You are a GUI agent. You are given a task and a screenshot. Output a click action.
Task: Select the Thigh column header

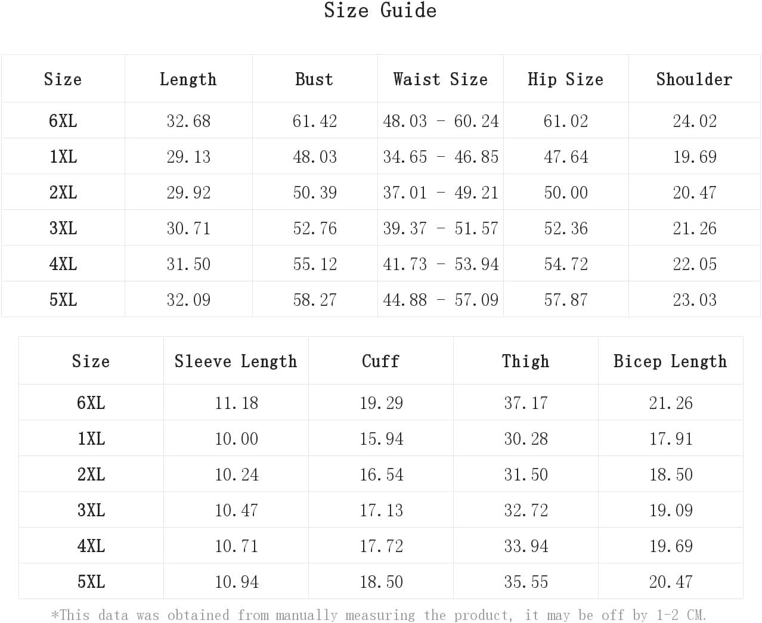click(x=525, y=361)
